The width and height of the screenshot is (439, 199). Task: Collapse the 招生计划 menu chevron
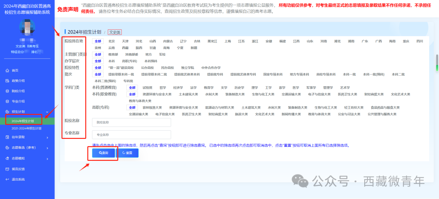[x=47, y=112]
